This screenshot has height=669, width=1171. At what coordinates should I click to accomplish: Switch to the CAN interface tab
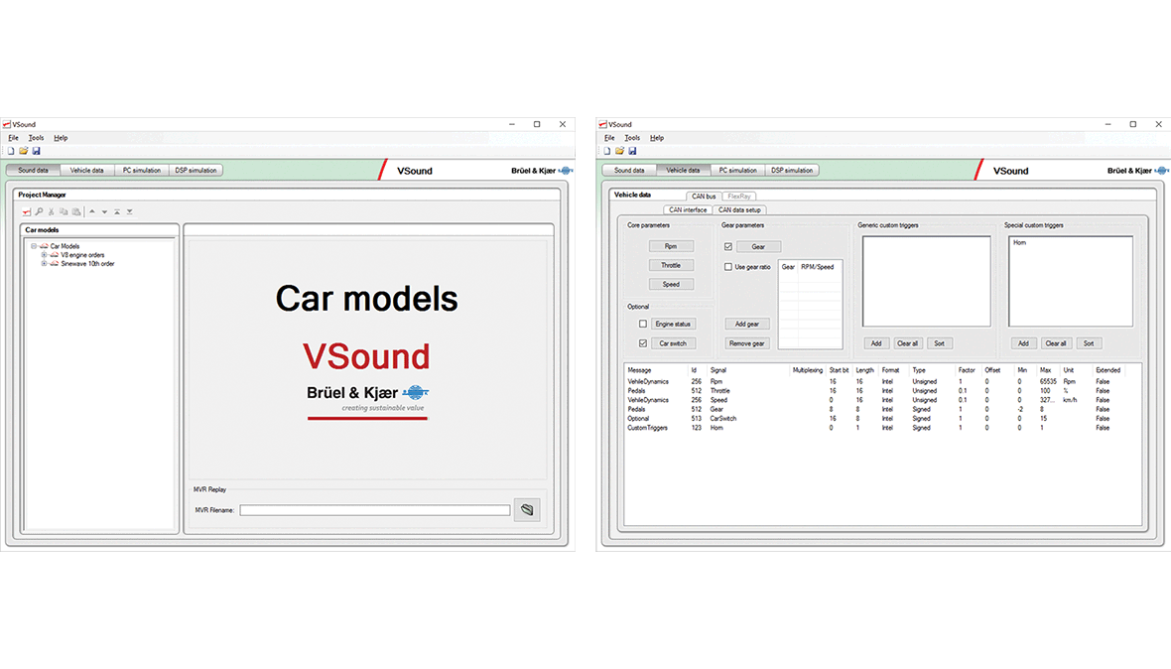point(688,209)
